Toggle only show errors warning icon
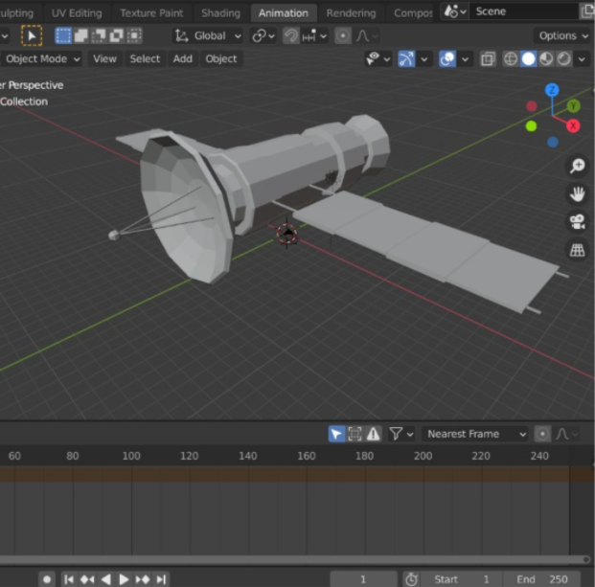The width and height of the screenshot is (595, 587). (373, 434)
